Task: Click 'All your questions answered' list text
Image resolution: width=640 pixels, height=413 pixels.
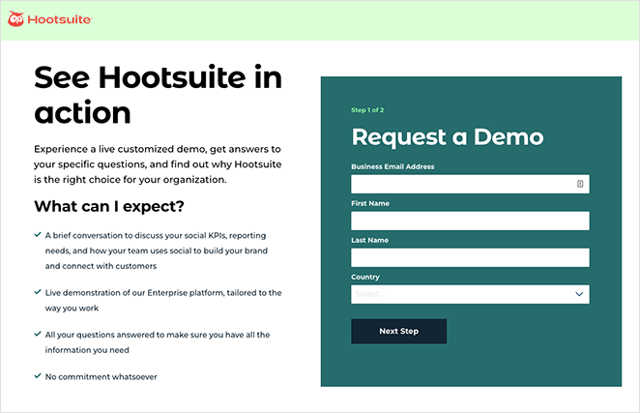Action: click(158, 342)
